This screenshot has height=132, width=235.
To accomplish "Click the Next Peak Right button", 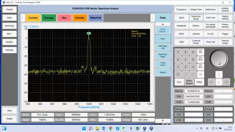I will tap(163, 55).
